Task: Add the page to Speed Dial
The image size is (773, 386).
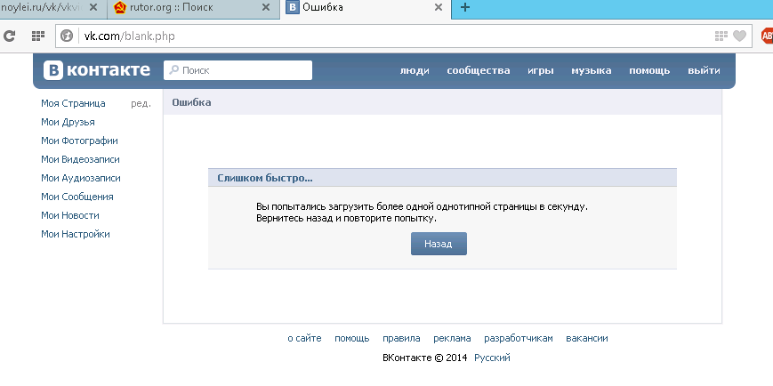Action: [721, 36]
